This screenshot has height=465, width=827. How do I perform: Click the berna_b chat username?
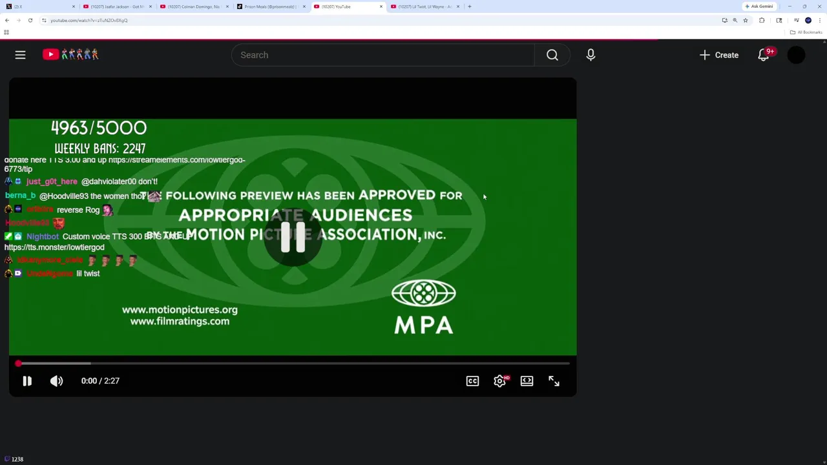(x=20, y=196)
